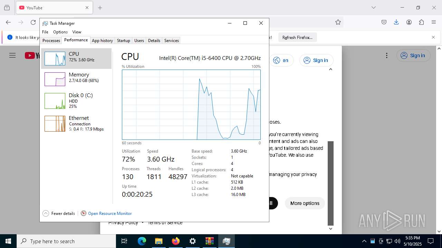Click More options in consent dialog
The image size is (442, 248).
[x=305, y=203]
